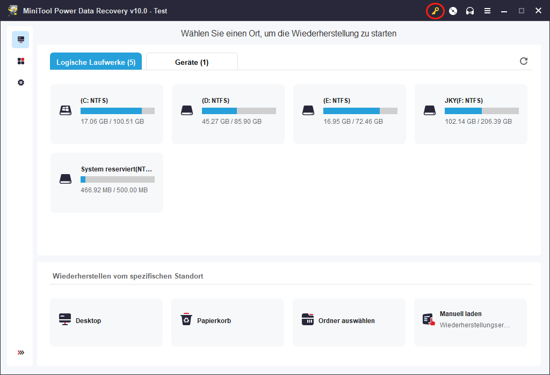The width and height of the screenshot is (550, 375).
Task: Click the 102.14 GB / 206.39 GB text
Action: pos(479,122)
